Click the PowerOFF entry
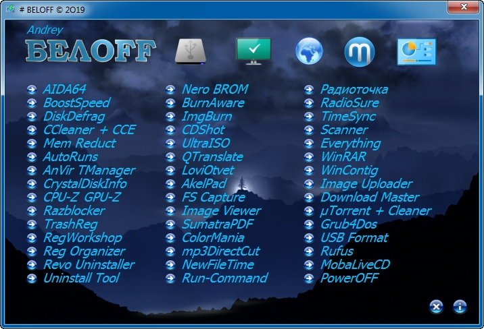Viewport: 484px width, 329px height. [349, 278]
